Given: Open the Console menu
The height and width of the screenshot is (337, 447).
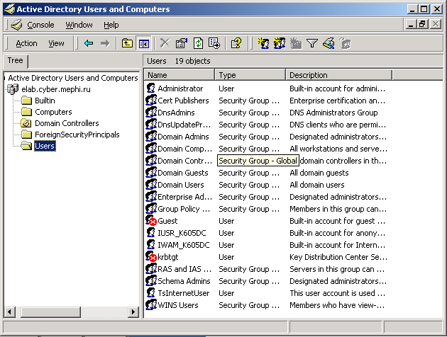Looking at the screenshot, I should pyautogui.click(x=40, y=25).
